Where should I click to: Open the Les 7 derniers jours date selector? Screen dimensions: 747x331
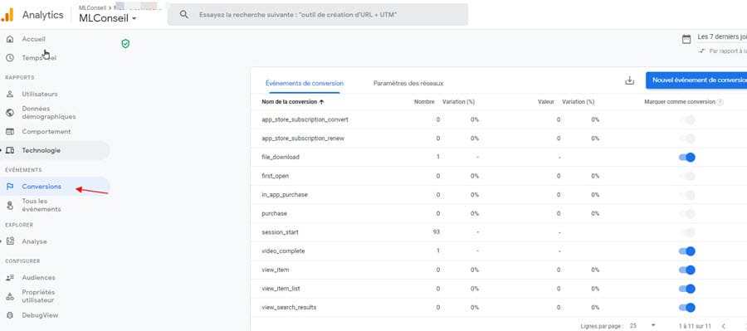[x=722, y=37]
